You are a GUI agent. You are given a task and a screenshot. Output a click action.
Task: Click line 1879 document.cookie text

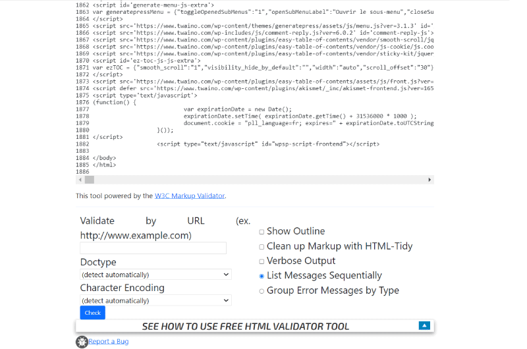[x=308, y=123]
